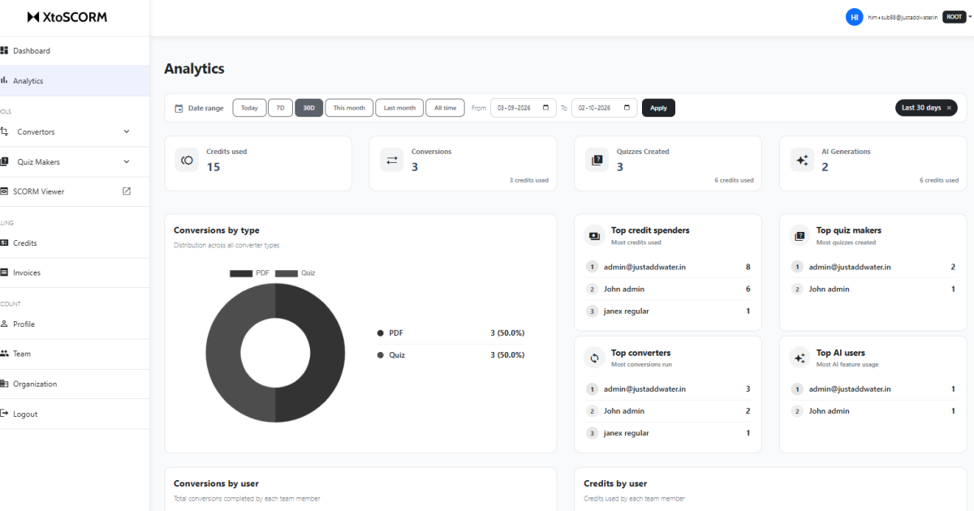The image size is (974, 511).
Task: Click the Conversions by user heading
Action: (216, 483)
